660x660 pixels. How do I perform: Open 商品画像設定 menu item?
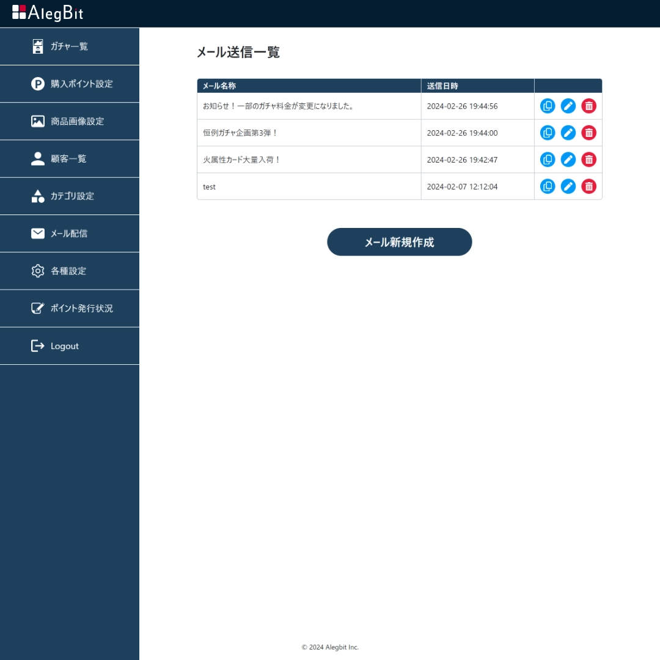(70, 121)
